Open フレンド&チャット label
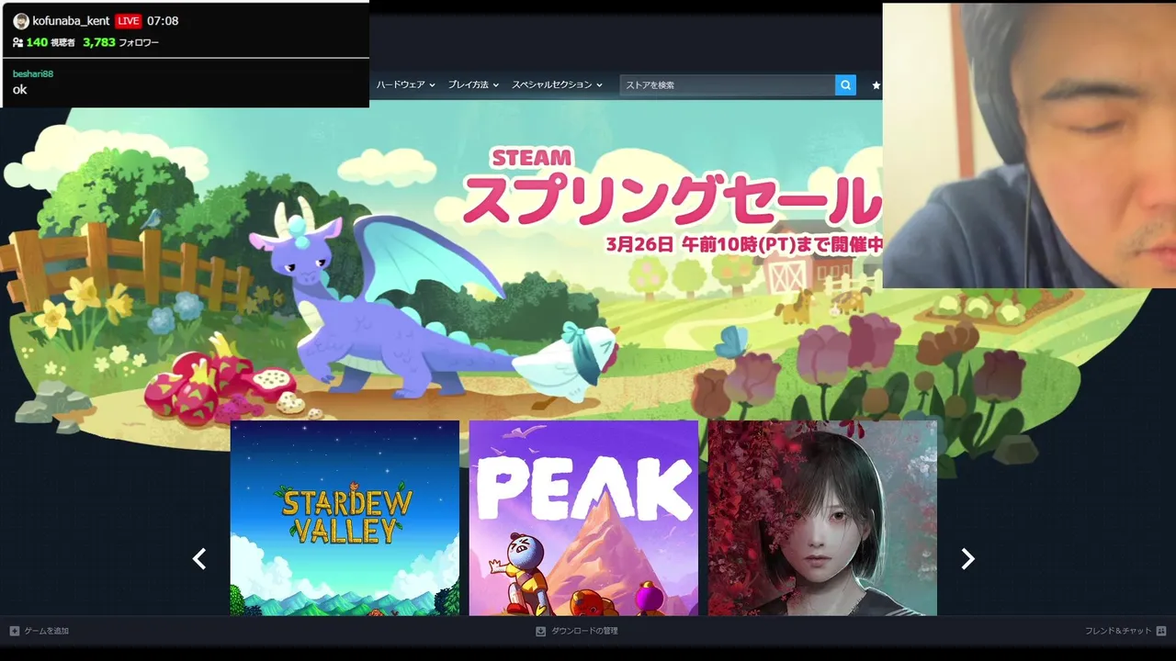The image size is (1176, 661). 1118,631
